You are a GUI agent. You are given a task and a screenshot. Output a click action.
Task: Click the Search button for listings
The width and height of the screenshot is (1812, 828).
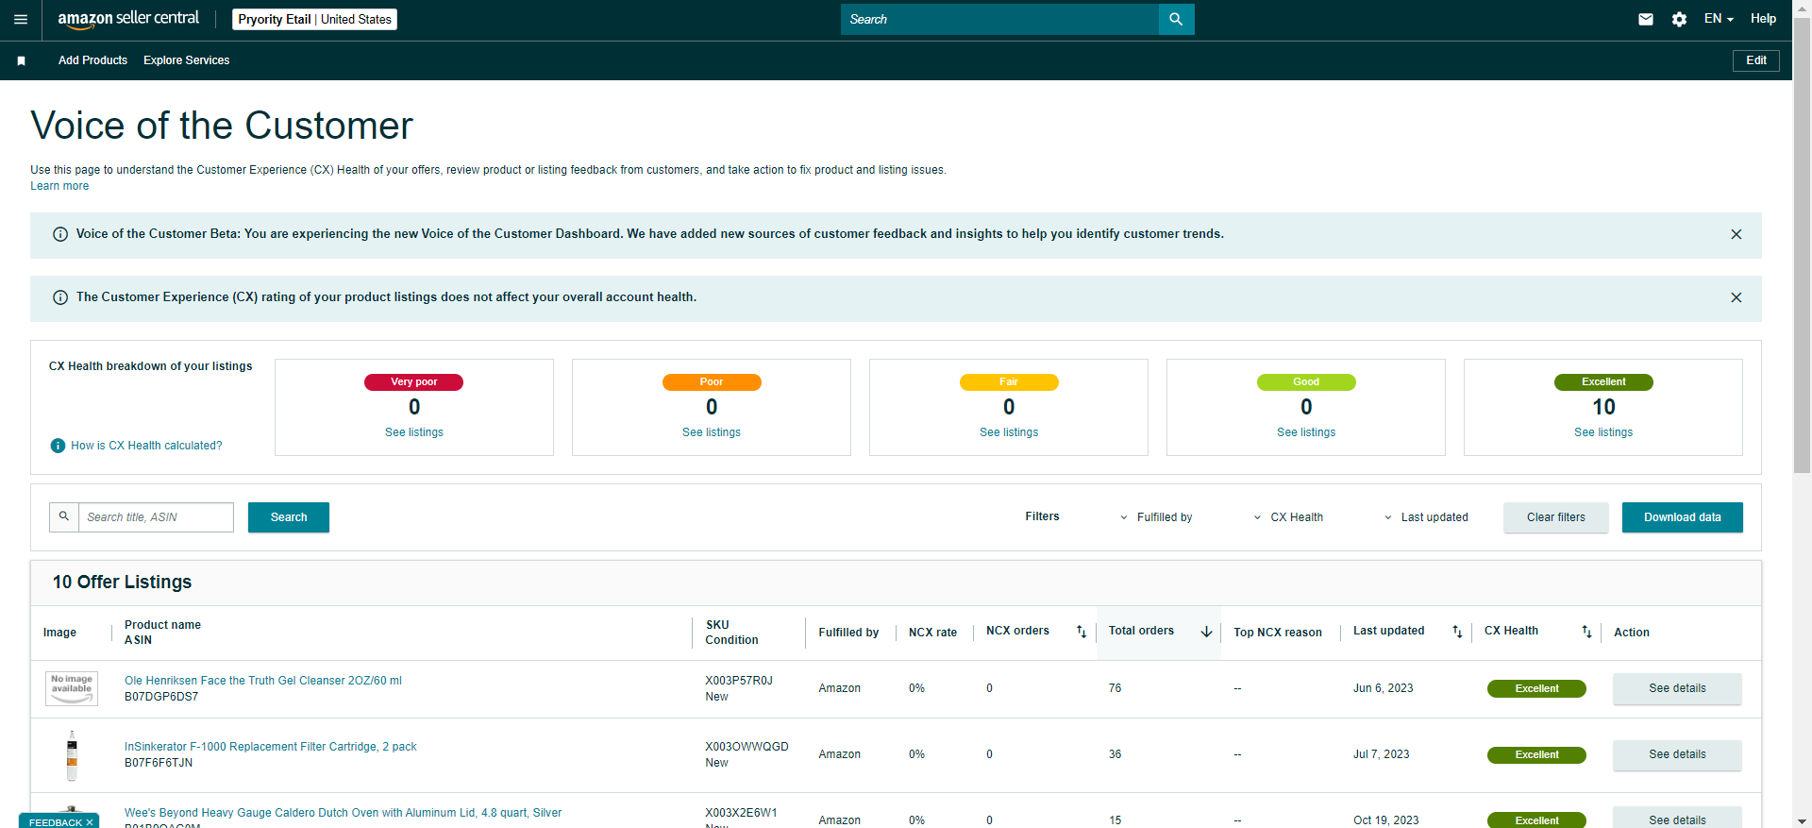coord(289,517)
